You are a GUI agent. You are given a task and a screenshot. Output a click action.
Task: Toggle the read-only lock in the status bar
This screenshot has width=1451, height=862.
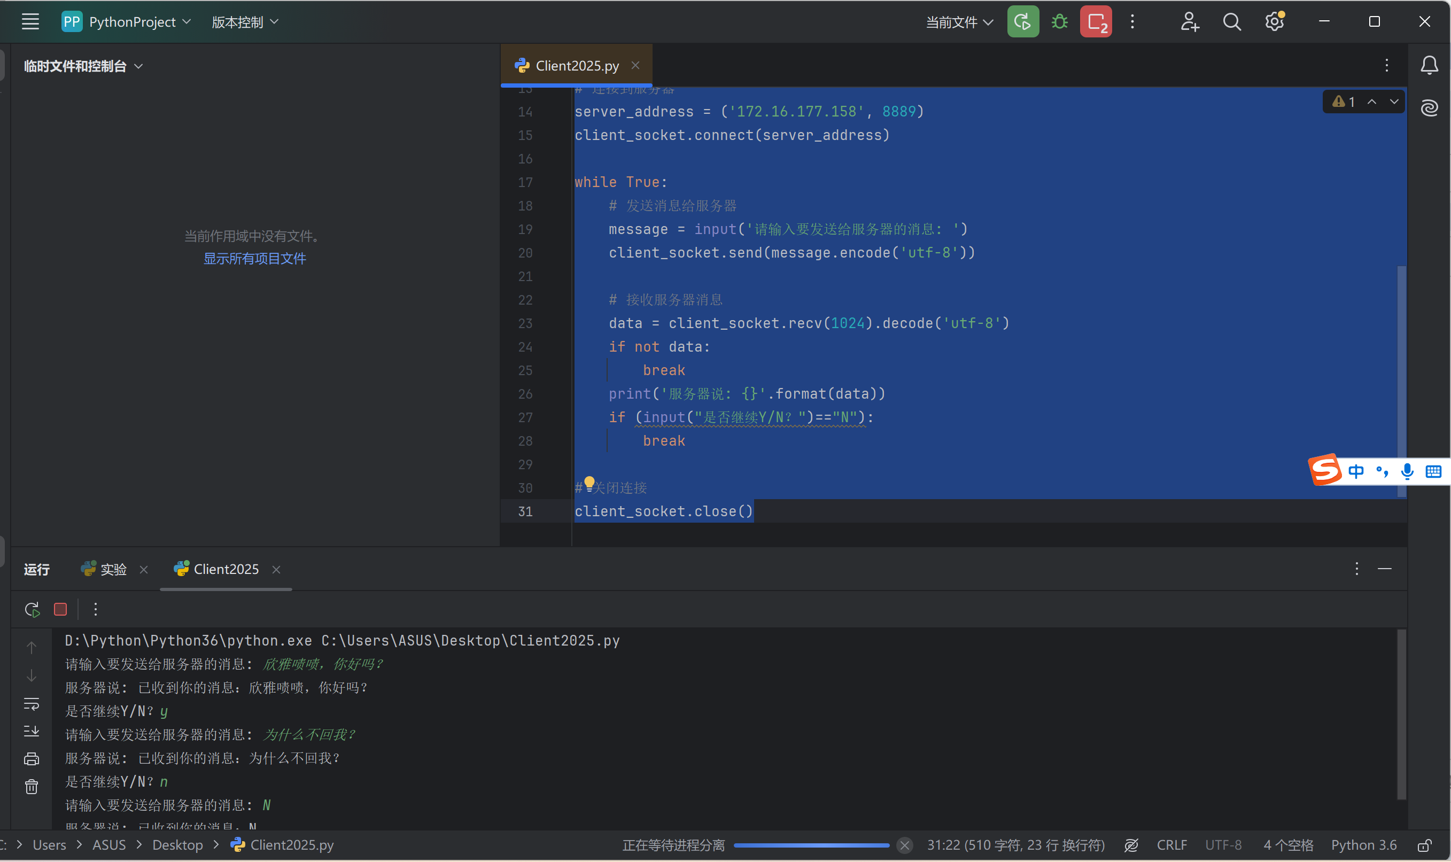pyautogui.click(x=1424, y=845)
